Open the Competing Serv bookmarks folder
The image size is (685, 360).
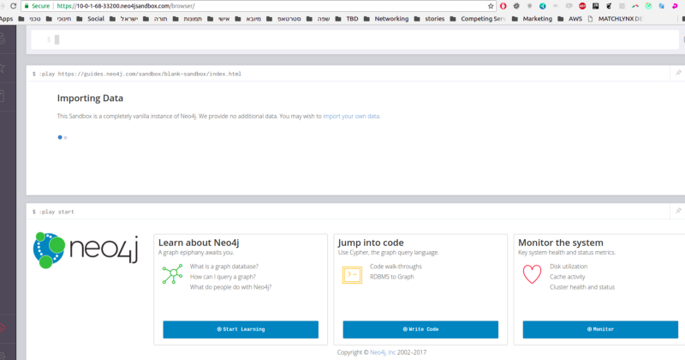(x=478, y=19)
